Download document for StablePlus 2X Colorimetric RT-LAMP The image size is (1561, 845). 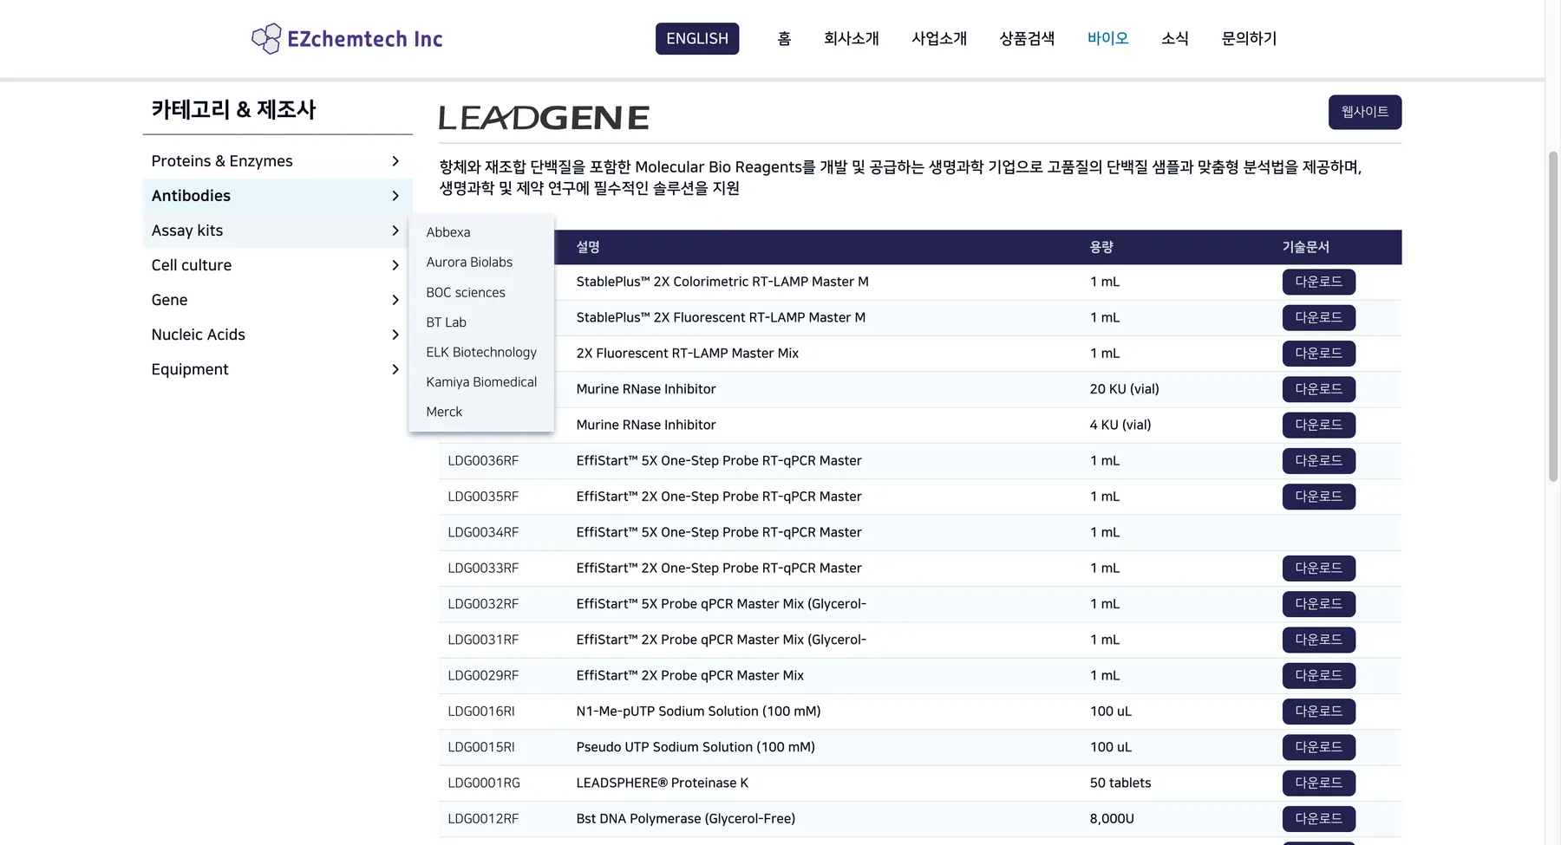click(x=1318, y=282)
